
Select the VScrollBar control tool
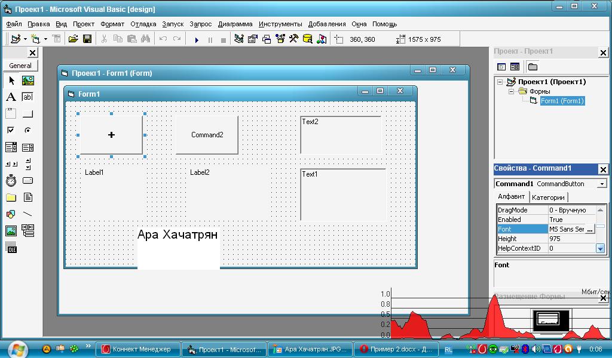(27, 164)
